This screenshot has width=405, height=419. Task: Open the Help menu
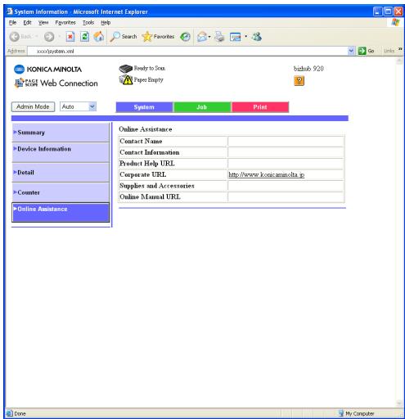tap(106, 23)
